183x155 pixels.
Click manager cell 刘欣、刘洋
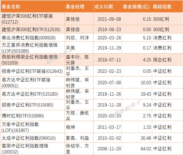pos(79,38)
